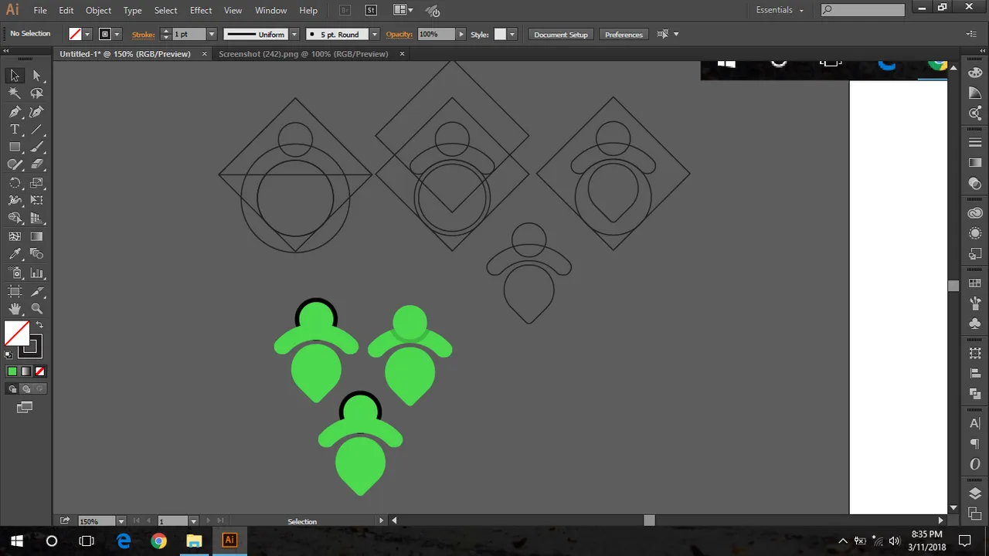Select the Direct Selection tool
Viewport: 989px width, 556px height.
click(x=36, y=75)
